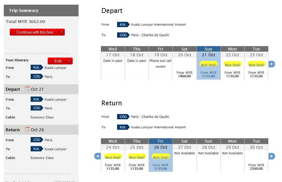Choose Mon 22 Oct departure Best Deal

pos(232,64)
